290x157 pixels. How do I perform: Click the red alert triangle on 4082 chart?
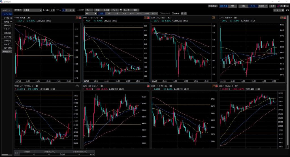click(80, 18)
